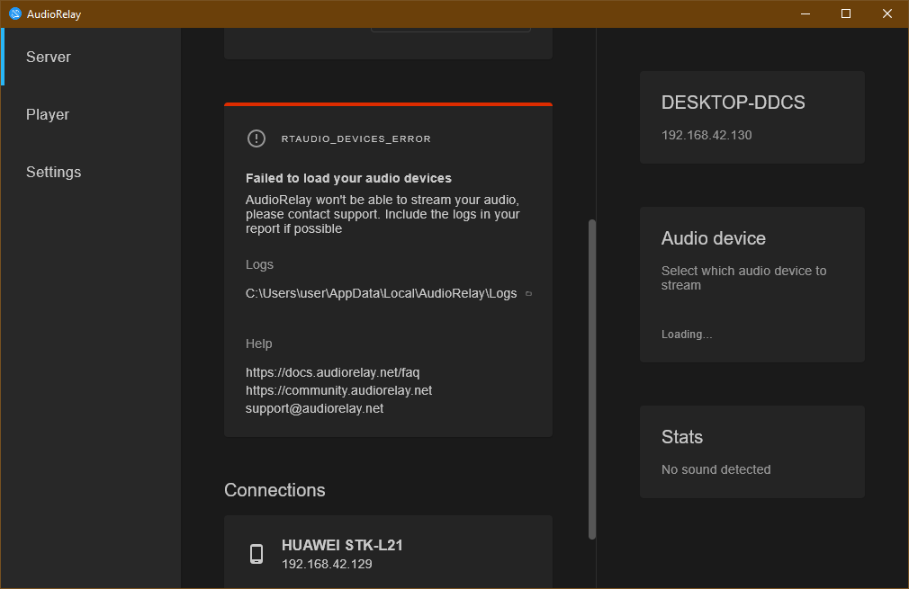Viewport: 909px width, 589px height.
Task: Click the Loading... audio device status
Action: pyautogui.click(x=687, y=335)
